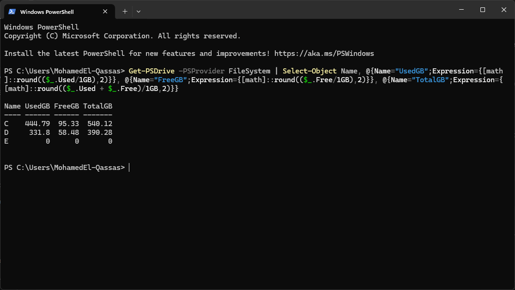This screenshot has width=515, height=290.
Task: Click drive C used value 444.79
Action: tap(37, 124)
